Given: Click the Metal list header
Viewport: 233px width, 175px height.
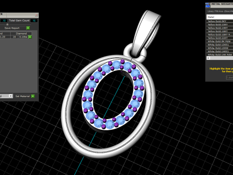Looking at the screenshot, I should point(220,17).
